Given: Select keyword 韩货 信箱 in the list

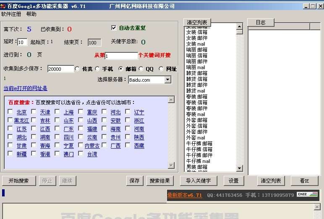Looking at the screenshot, I should point(197,79).
